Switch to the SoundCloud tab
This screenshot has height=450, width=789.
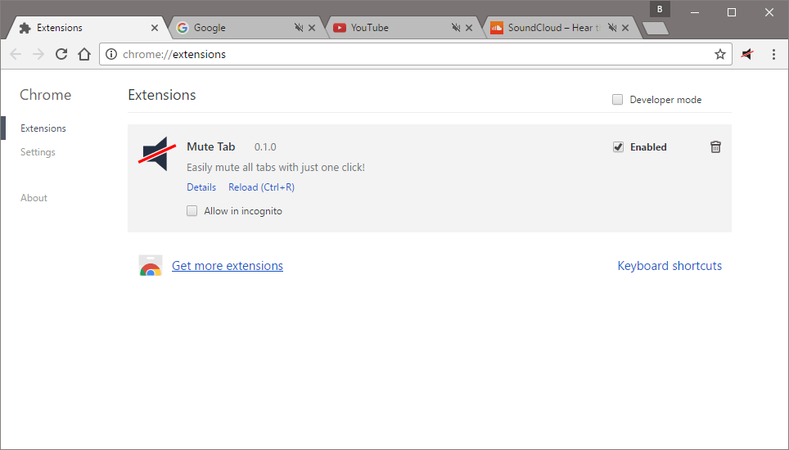(x=544, y=28)
